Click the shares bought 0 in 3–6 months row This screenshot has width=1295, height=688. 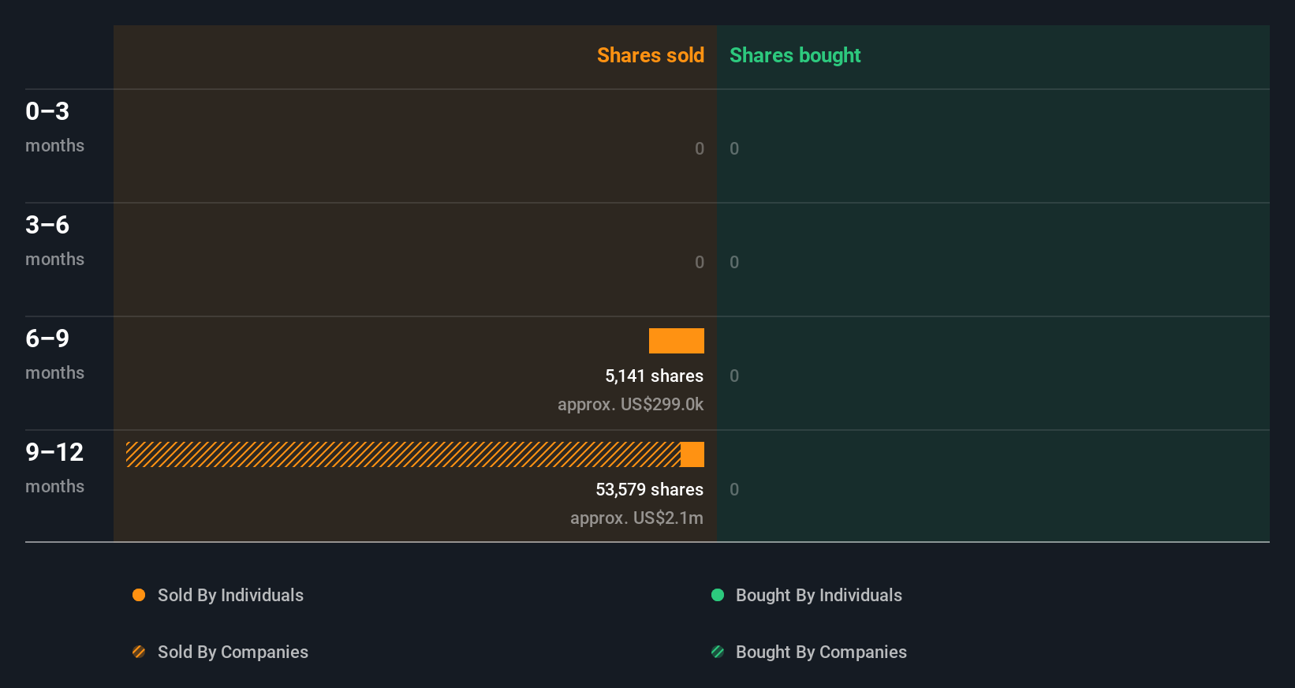coord(734,263)
